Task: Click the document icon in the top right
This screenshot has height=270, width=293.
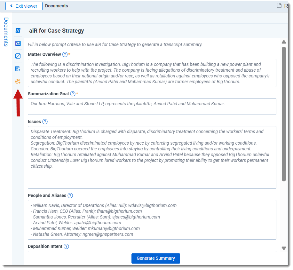Action: [x=279, y=5]
